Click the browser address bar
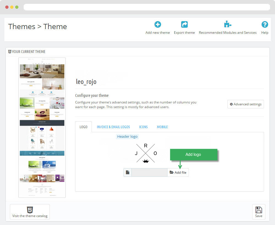The height and width of the screenshot is (225, 275). coord(147,7)
